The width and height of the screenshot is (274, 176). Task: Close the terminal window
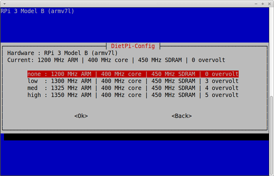point(269,4)
